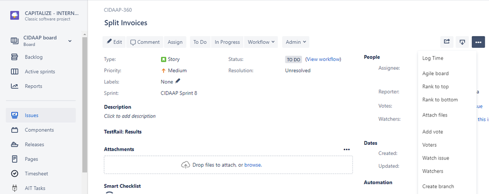Click the CAPITALIZE project avatar icon
This screenshot has height=194, width=489.
coord(15,16)
